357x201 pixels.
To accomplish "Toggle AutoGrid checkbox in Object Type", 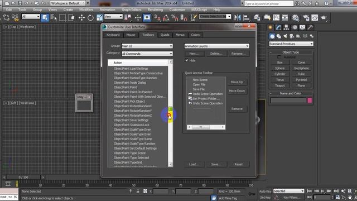I will coord(279,57).
